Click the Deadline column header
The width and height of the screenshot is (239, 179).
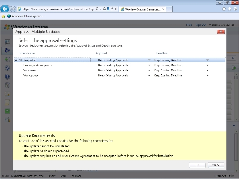pyautogui.click(x=162, y=53)
